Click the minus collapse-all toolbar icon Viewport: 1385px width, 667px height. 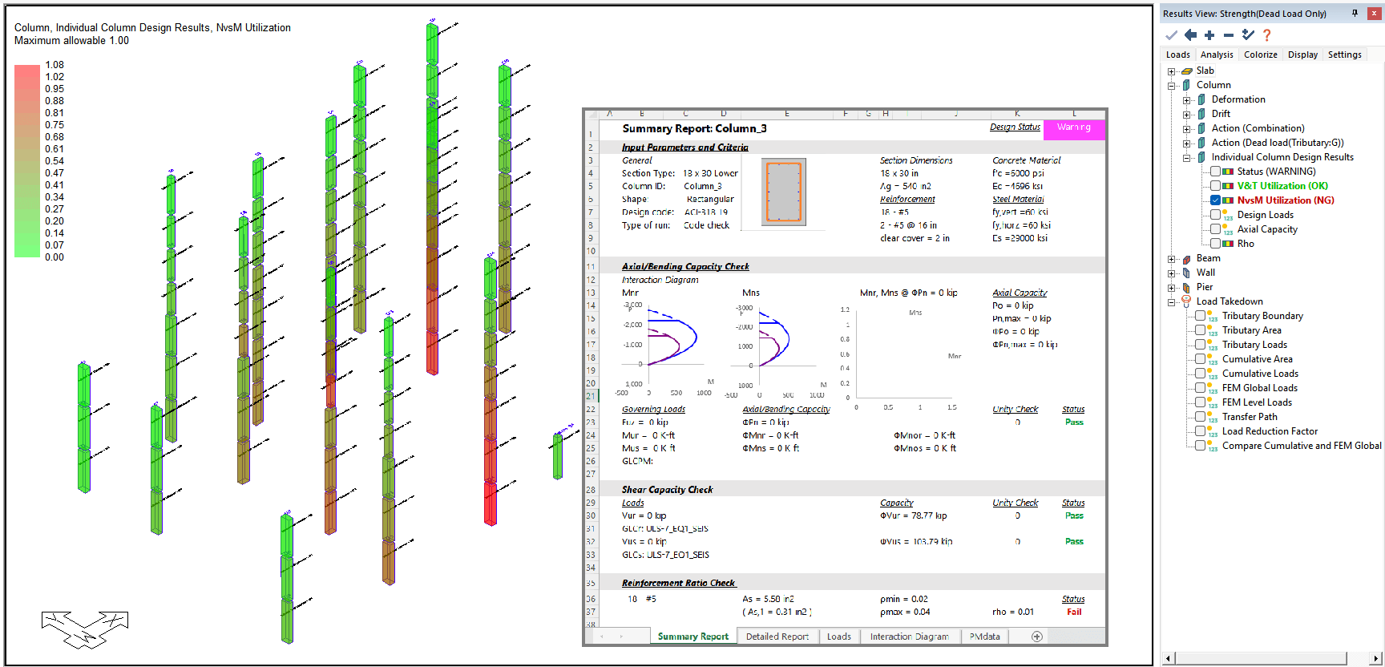pyautogui.click(x=1228, y=35)
